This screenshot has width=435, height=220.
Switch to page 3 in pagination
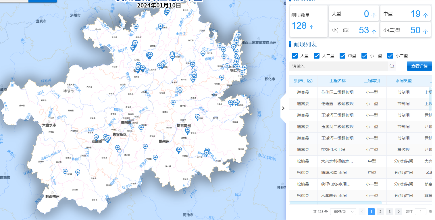click(x=389, y=212)
